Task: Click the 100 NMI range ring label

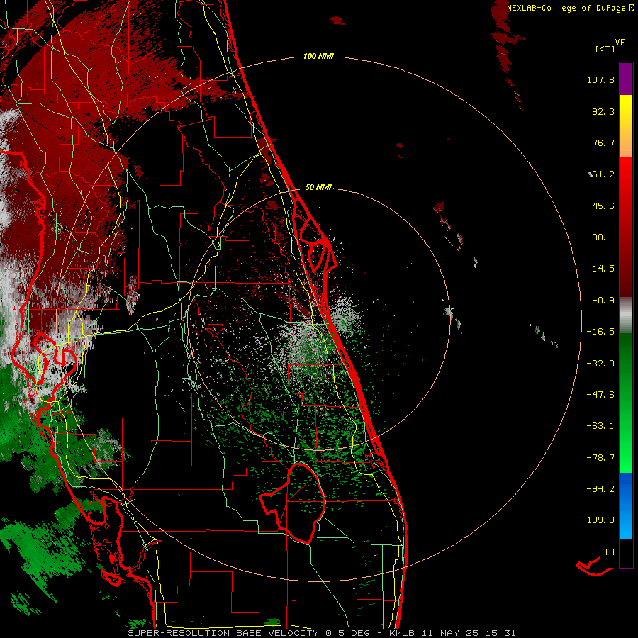Action: 318,56
